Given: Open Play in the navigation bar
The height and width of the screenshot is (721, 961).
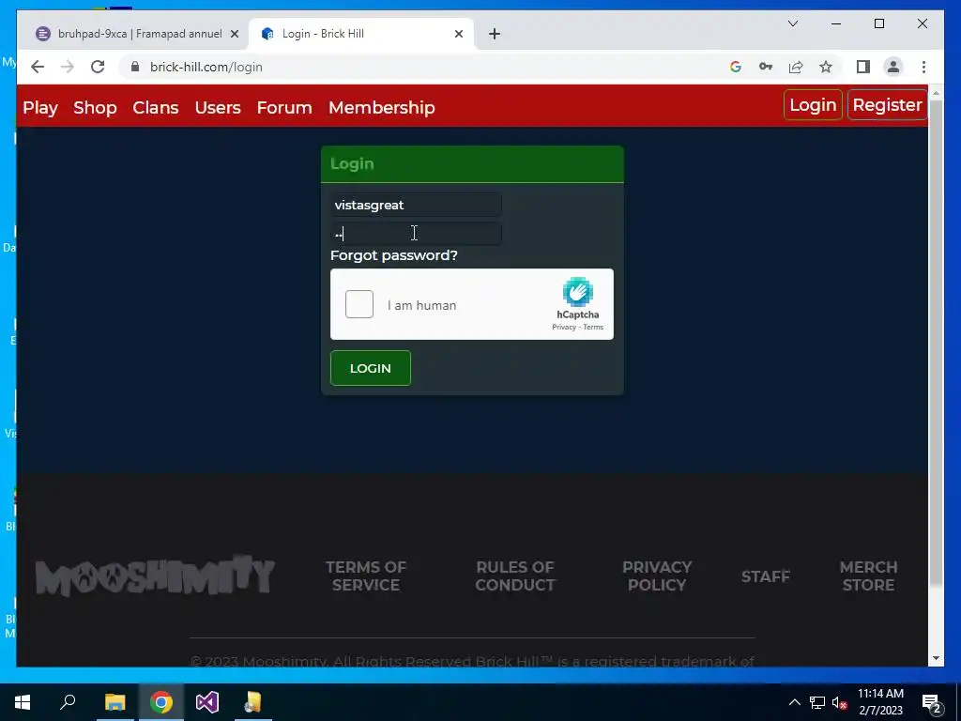Looking at the screenshot, I should pyautogui.click(x=40, y=107).
